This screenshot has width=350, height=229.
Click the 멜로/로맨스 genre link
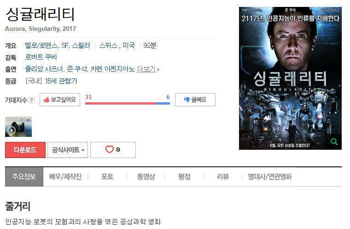coord(41,46)
